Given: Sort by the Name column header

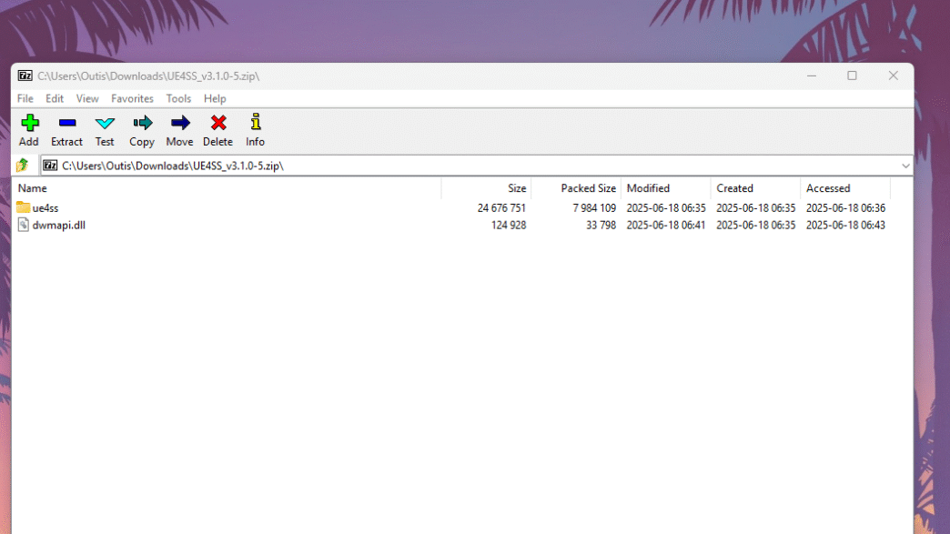Looking at the screenshot, I should tap(227, 188).
